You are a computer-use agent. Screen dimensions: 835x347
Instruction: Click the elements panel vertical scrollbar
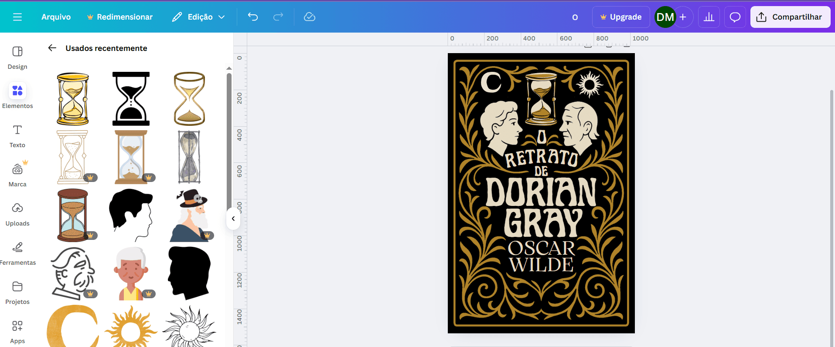[x=229, y=139]
